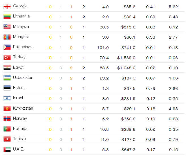Click the Lithuania flag icon

point(7,17)
